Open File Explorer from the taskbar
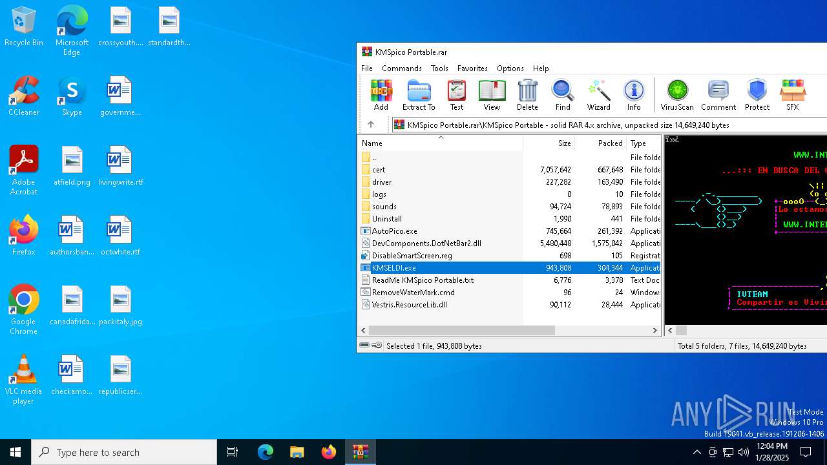This screenshot has height=465, width=827. (297, 452)
